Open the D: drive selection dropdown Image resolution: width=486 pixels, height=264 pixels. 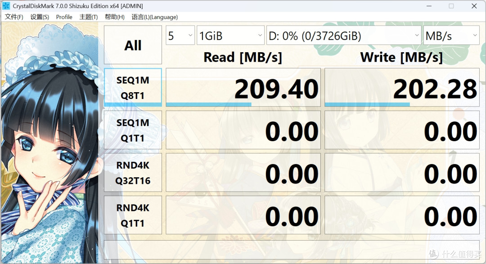(344, 36)
